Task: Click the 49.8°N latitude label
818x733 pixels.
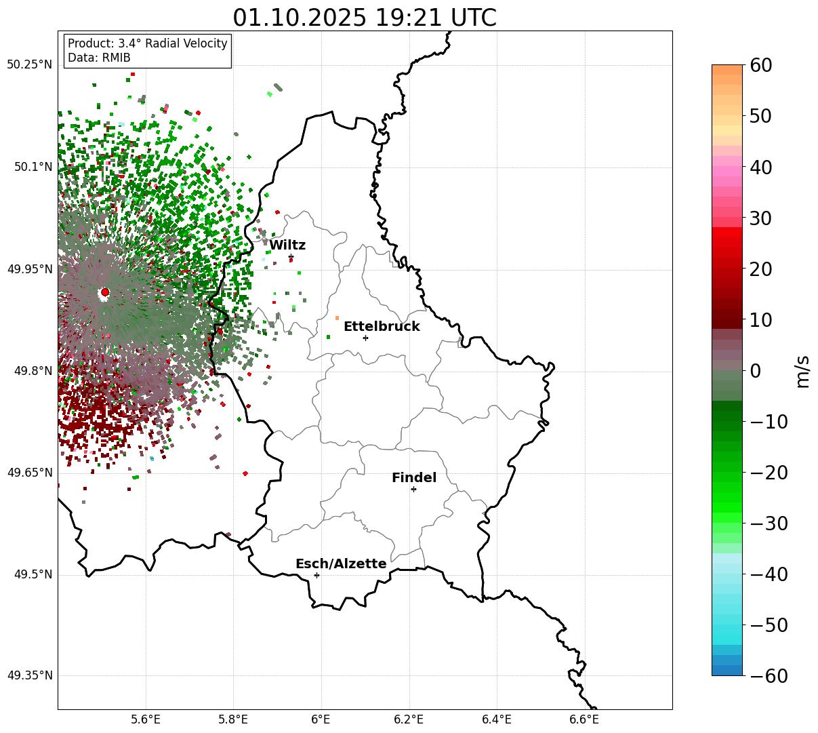Action: point(33,371)
